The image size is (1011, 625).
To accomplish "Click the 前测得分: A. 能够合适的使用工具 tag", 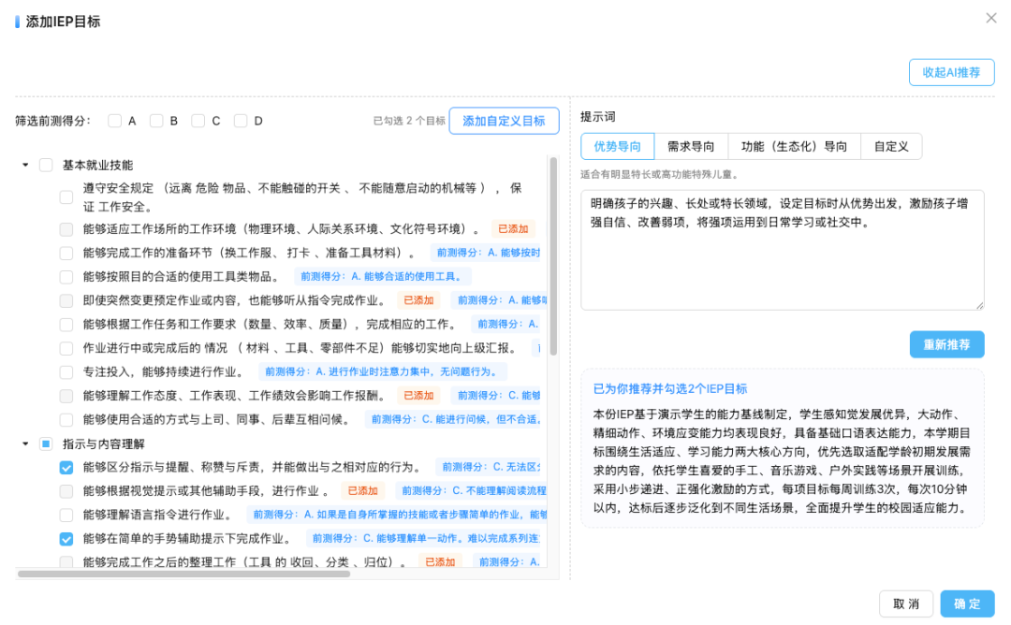I will (382, 276).
